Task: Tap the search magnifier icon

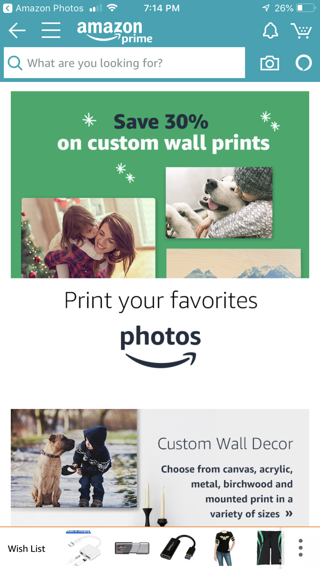Action: (x=15, y=63)
